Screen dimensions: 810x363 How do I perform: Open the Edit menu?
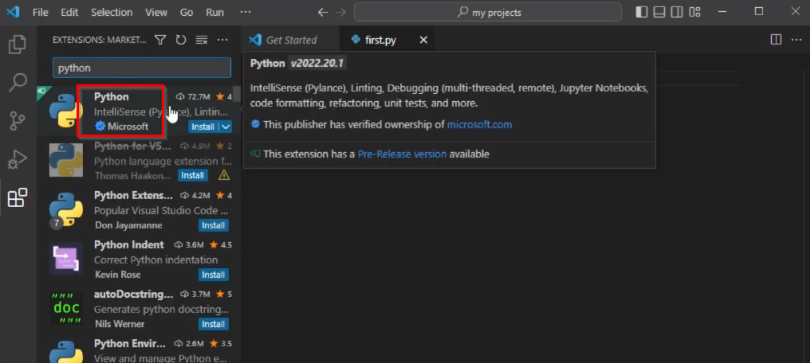69,12
